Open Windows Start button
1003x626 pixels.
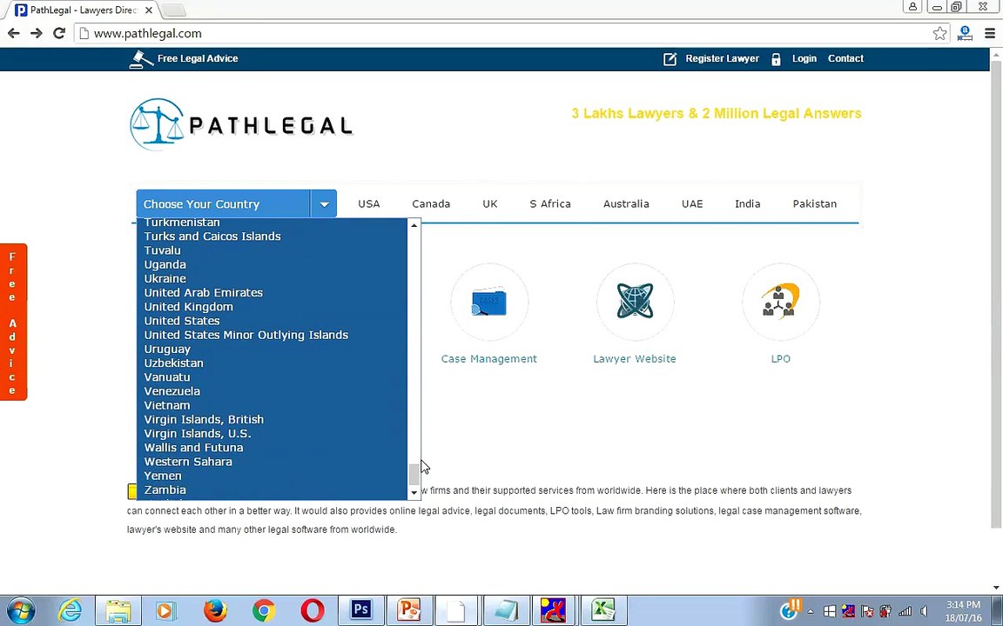pos(21,610)
